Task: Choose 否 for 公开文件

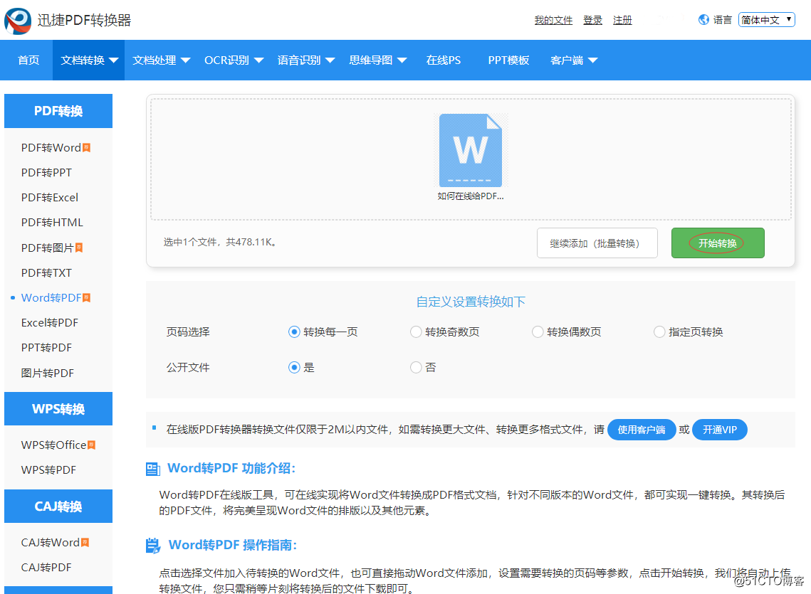Action: tap(416, 368)
